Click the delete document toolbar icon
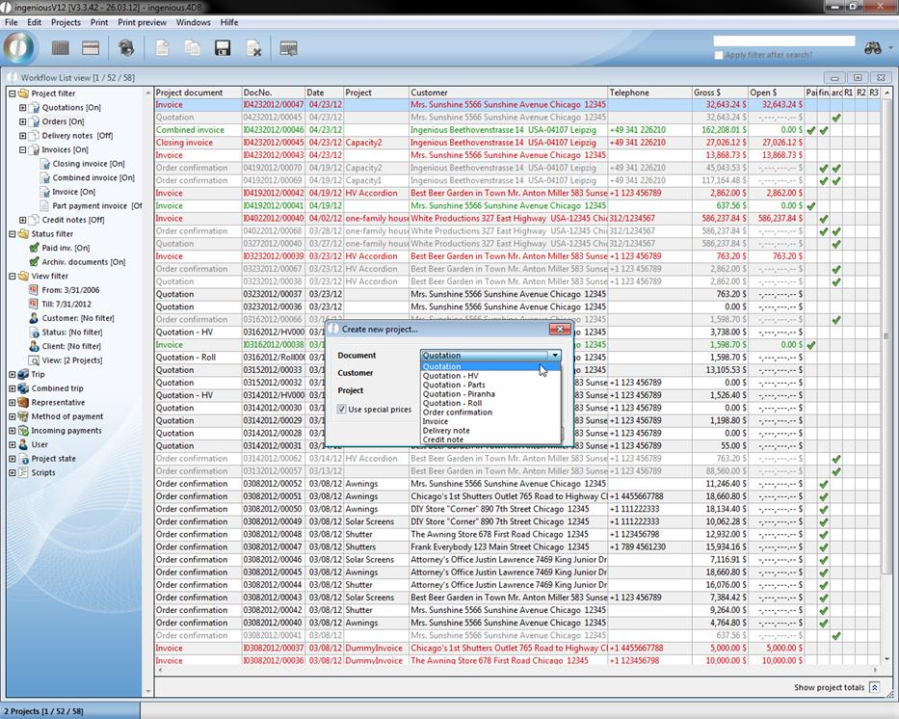The image size is (899, 719). click(x=253, y=48)
